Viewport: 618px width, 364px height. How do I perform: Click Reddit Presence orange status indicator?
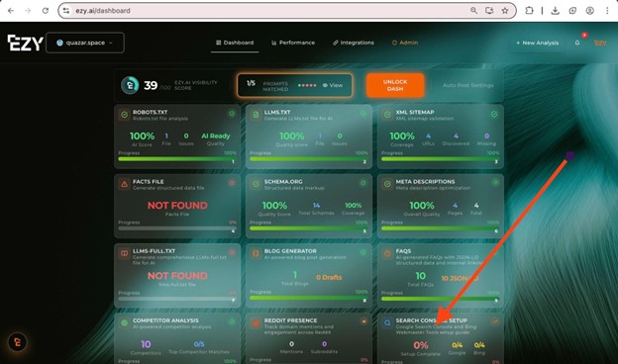363,321
